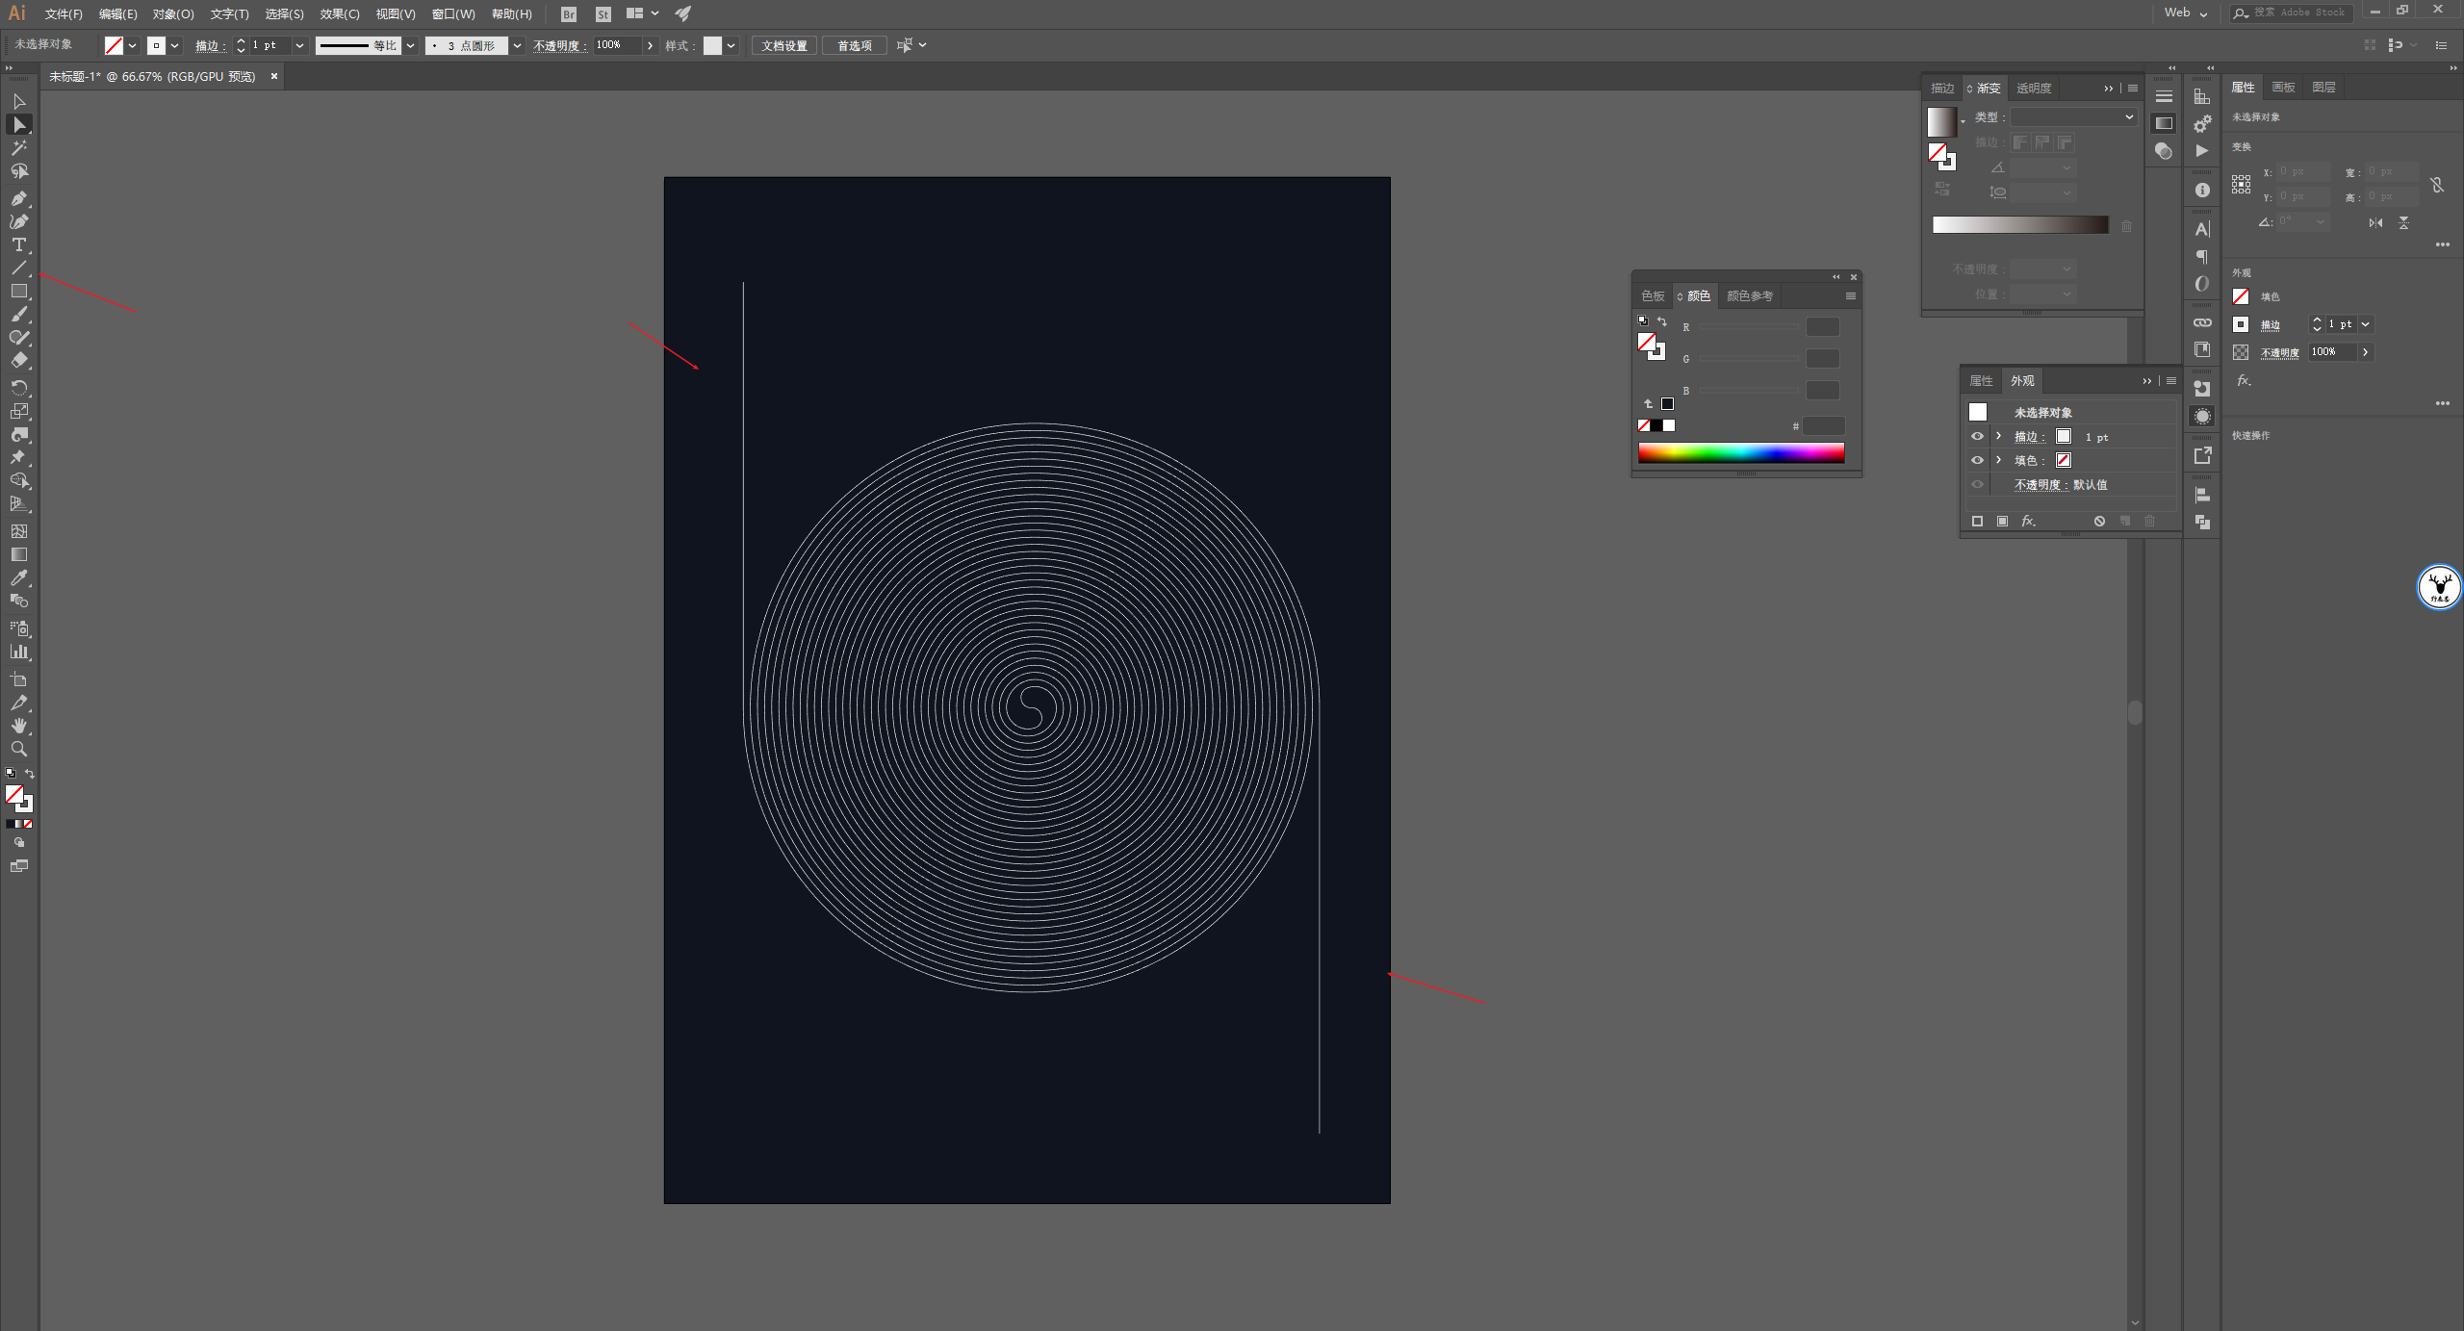2464x1331 pixels.
Task: Open the 效果(C) menu
Action: tap(339, 13)
